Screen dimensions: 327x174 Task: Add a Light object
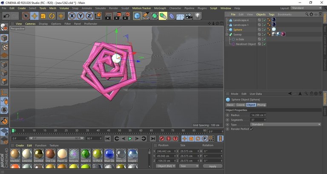click(198, 16)
